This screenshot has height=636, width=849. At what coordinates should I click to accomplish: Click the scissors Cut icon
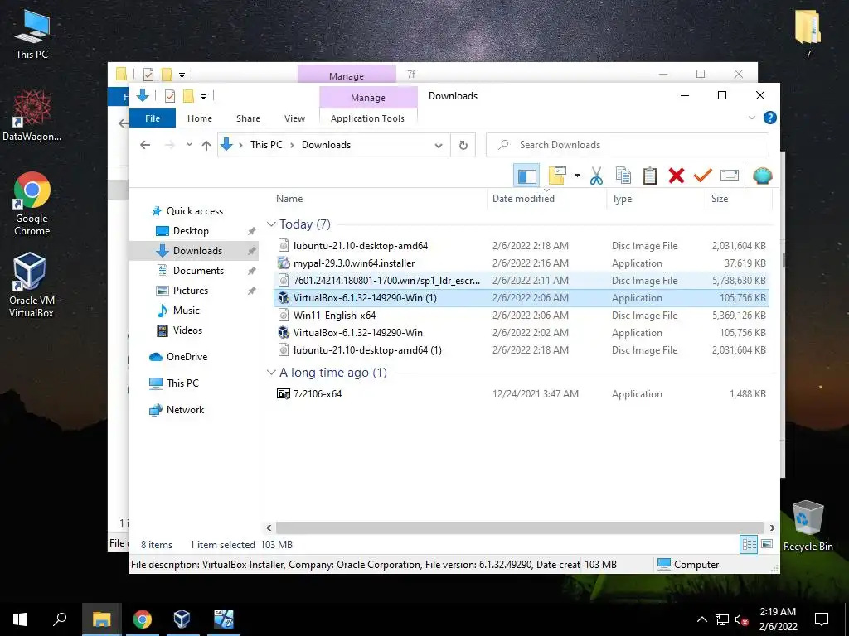point(596,176)
